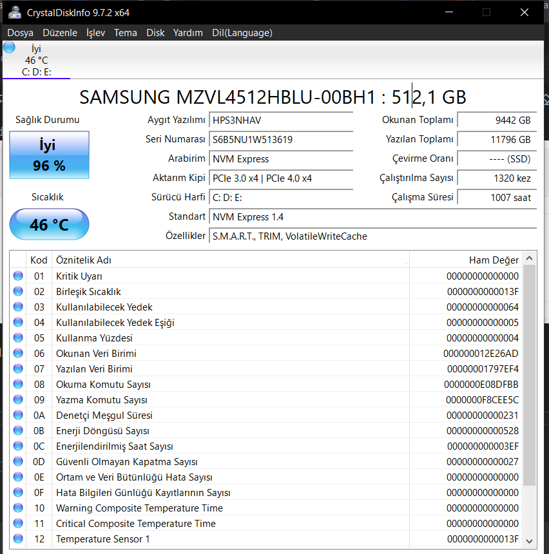549x554 pixels.
Task: Select raw value 0000000F8CEE5C
Action: click(x=482, y=400)
